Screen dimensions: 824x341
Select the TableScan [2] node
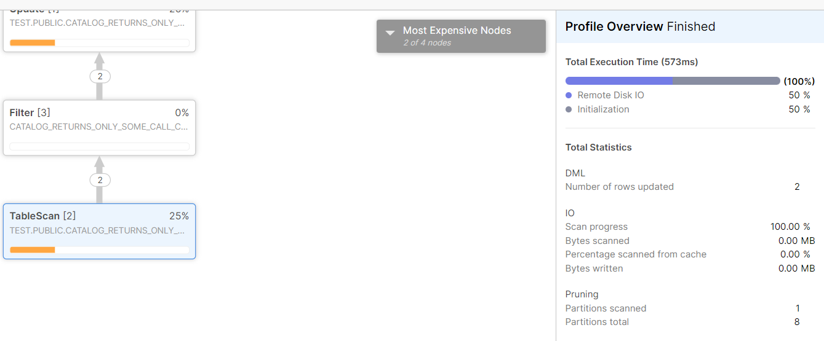pos(99,231)
